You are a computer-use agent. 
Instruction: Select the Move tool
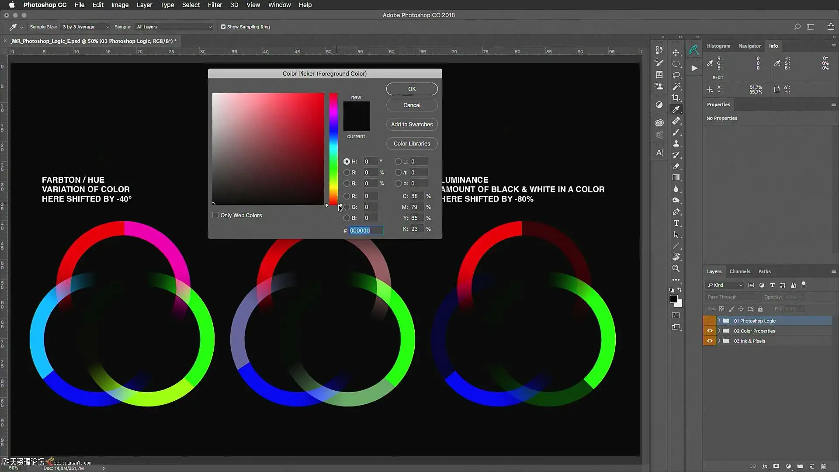676,52
